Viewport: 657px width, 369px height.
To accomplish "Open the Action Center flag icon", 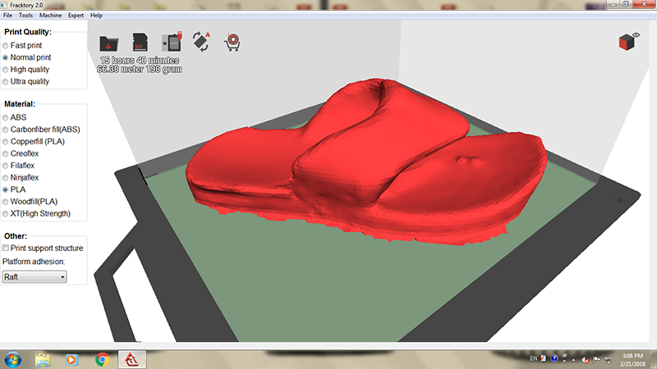I will pyautogui.click(x=597, y=359).
